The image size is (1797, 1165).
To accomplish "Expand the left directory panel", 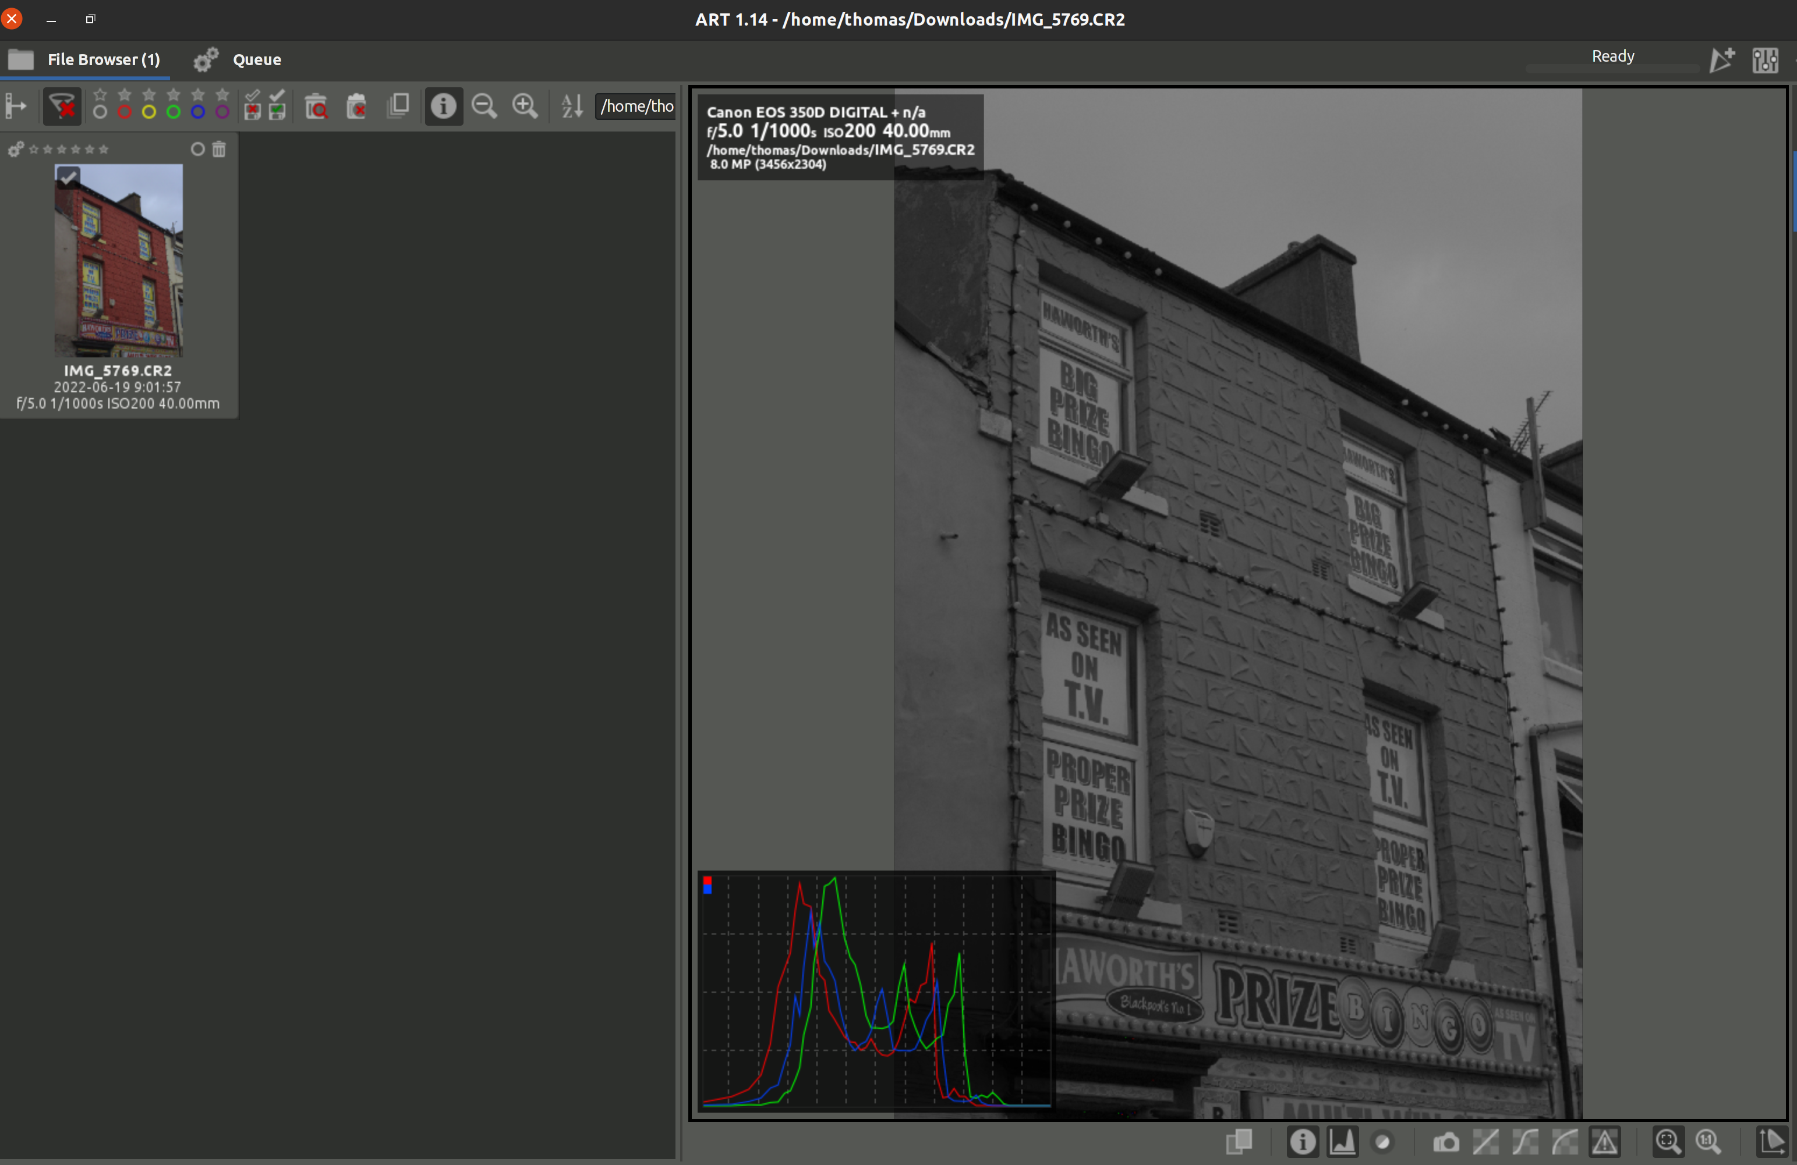I will click(16, 106).
